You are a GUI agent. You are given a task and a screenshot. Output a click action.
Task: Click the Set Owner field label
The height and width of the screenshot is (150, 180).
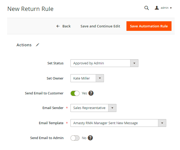click(x=55, y=78)
